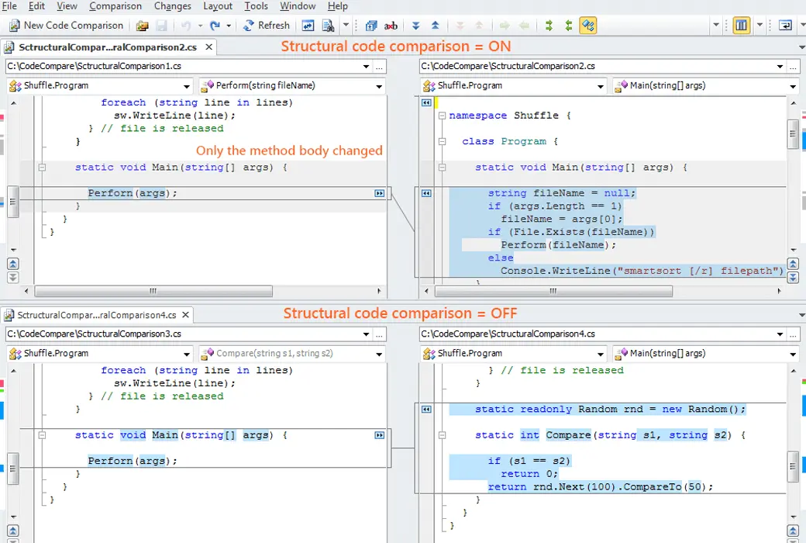This screenshot has width=806, height=543.
Task: Toggle the highlighted structural comparison button
Action: (588, 26)
